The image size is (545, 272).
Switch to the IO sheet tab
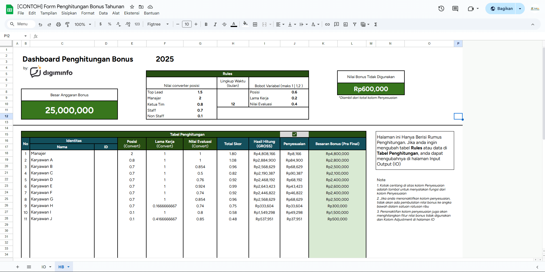(44, 267)
